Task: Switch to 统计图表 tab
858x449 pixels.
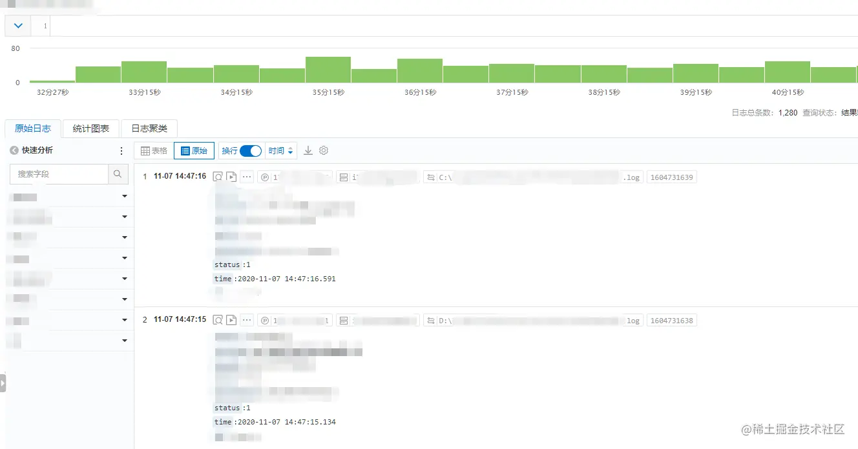Action: coord(91,128)
